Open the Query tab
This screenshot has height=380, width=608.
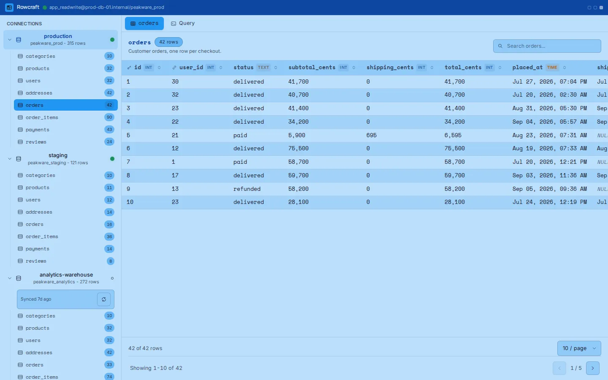pyautogui.click(x=183, y=23)
